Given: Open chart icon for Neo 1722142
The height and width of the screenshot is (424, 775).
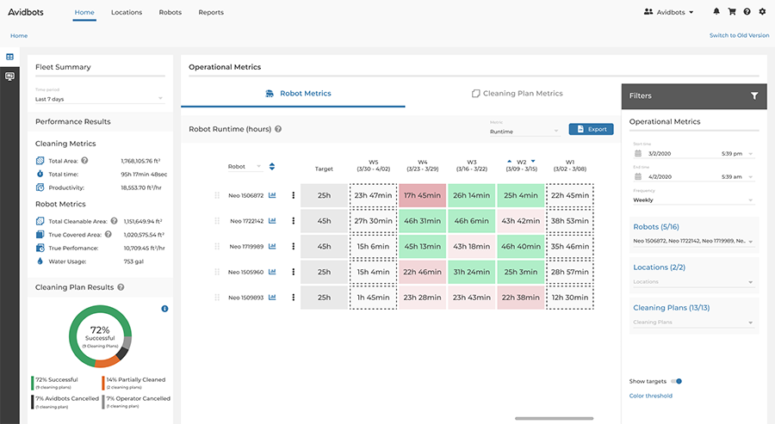Looking at the screenshot, I should (x=272, y=221).
